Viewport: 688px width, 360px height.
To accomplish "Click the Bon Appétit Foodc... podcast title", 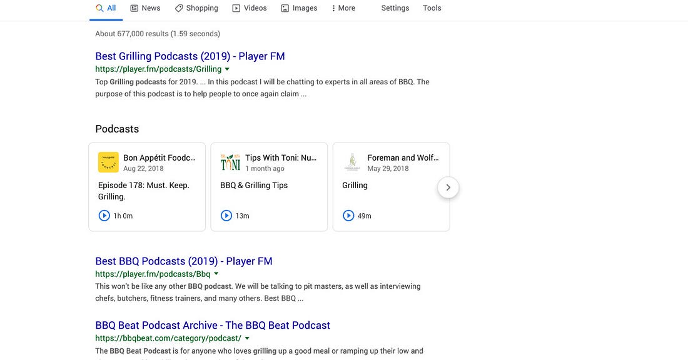I will click(x=159, y=158).
